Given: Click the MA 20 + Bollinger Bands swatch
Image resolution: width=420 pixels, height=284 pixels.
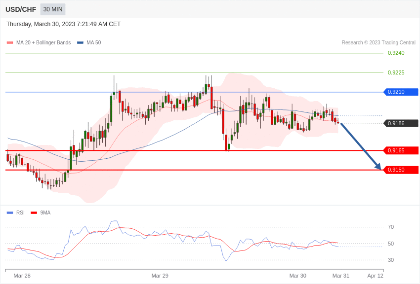Looking at the screenshot, I should point(10,43).
